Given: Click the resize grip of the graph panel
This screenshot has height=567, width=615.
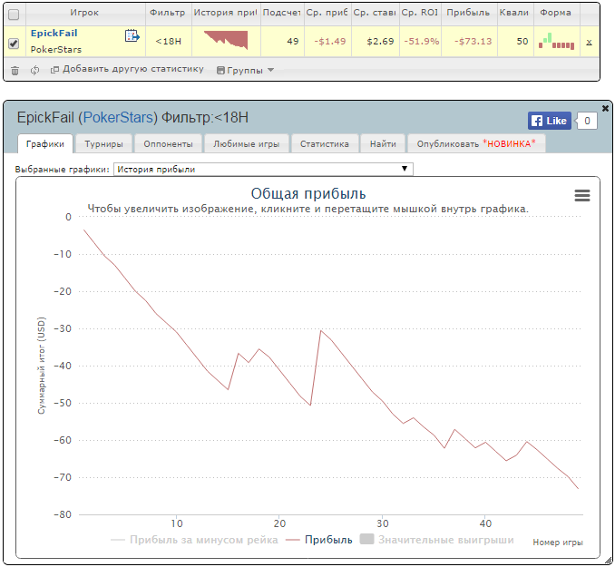Looking at the screenshot, I should tap(609, 561).
